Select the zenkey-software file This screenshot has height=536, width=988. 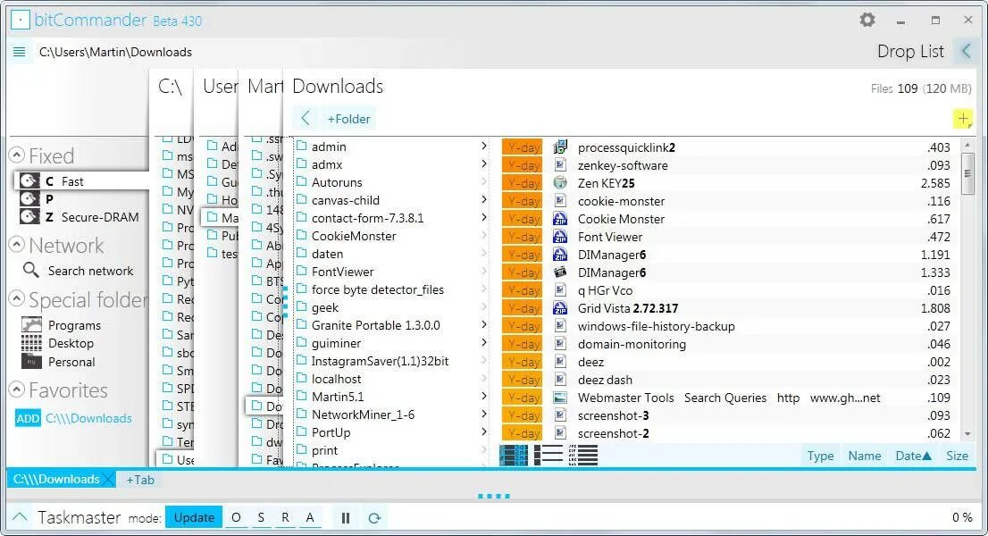(x=623, y=165)
